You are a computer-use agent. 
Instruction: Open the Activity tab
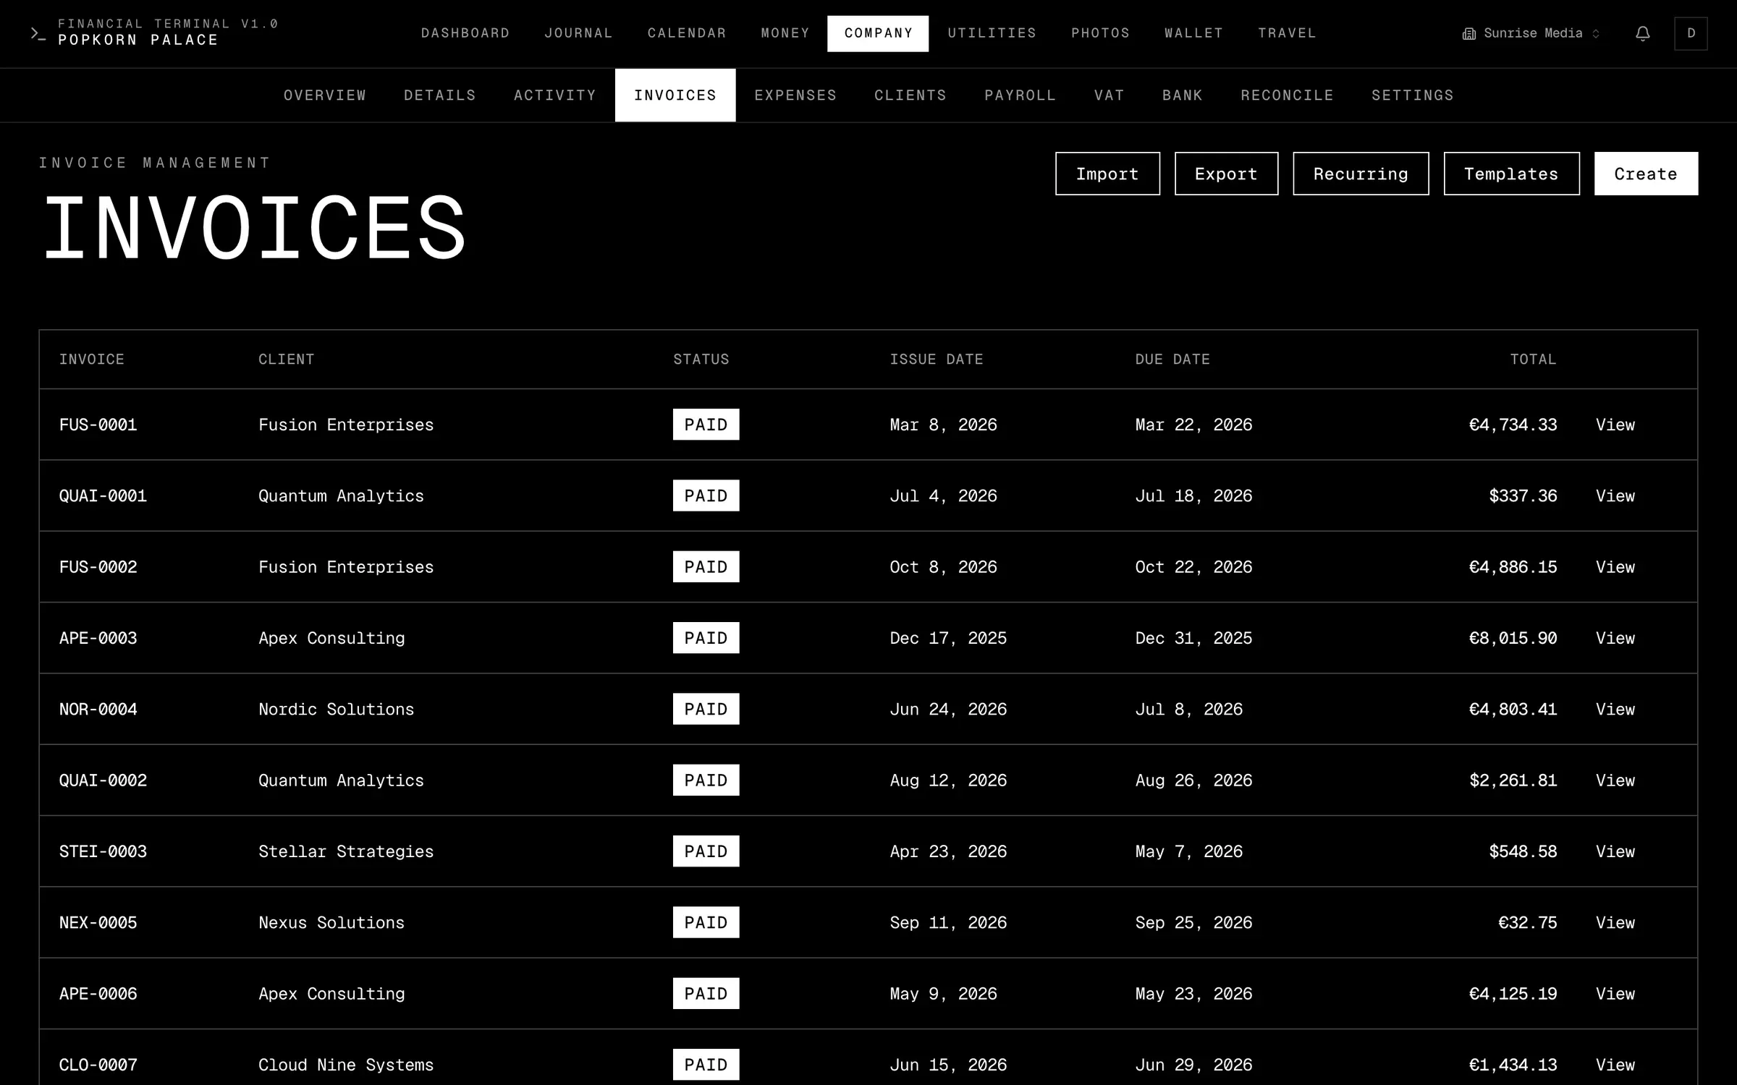pyautogui.click(x=555, y=95)
